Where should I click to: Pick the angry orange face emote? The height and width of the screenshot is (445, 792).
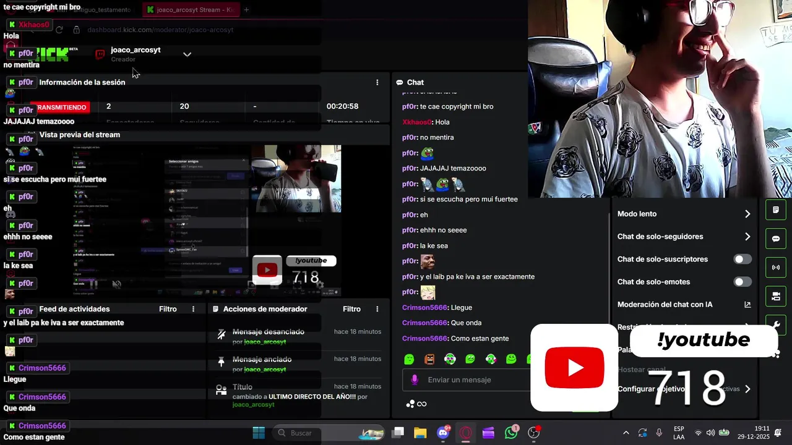(429, 359)
